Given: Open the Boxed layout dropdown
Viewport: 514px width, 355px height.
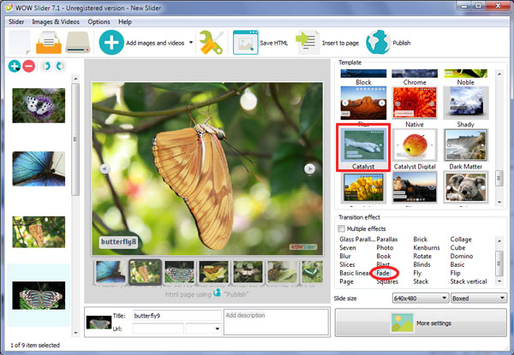Looking at the screenshot, I should [x=479, y=298].
